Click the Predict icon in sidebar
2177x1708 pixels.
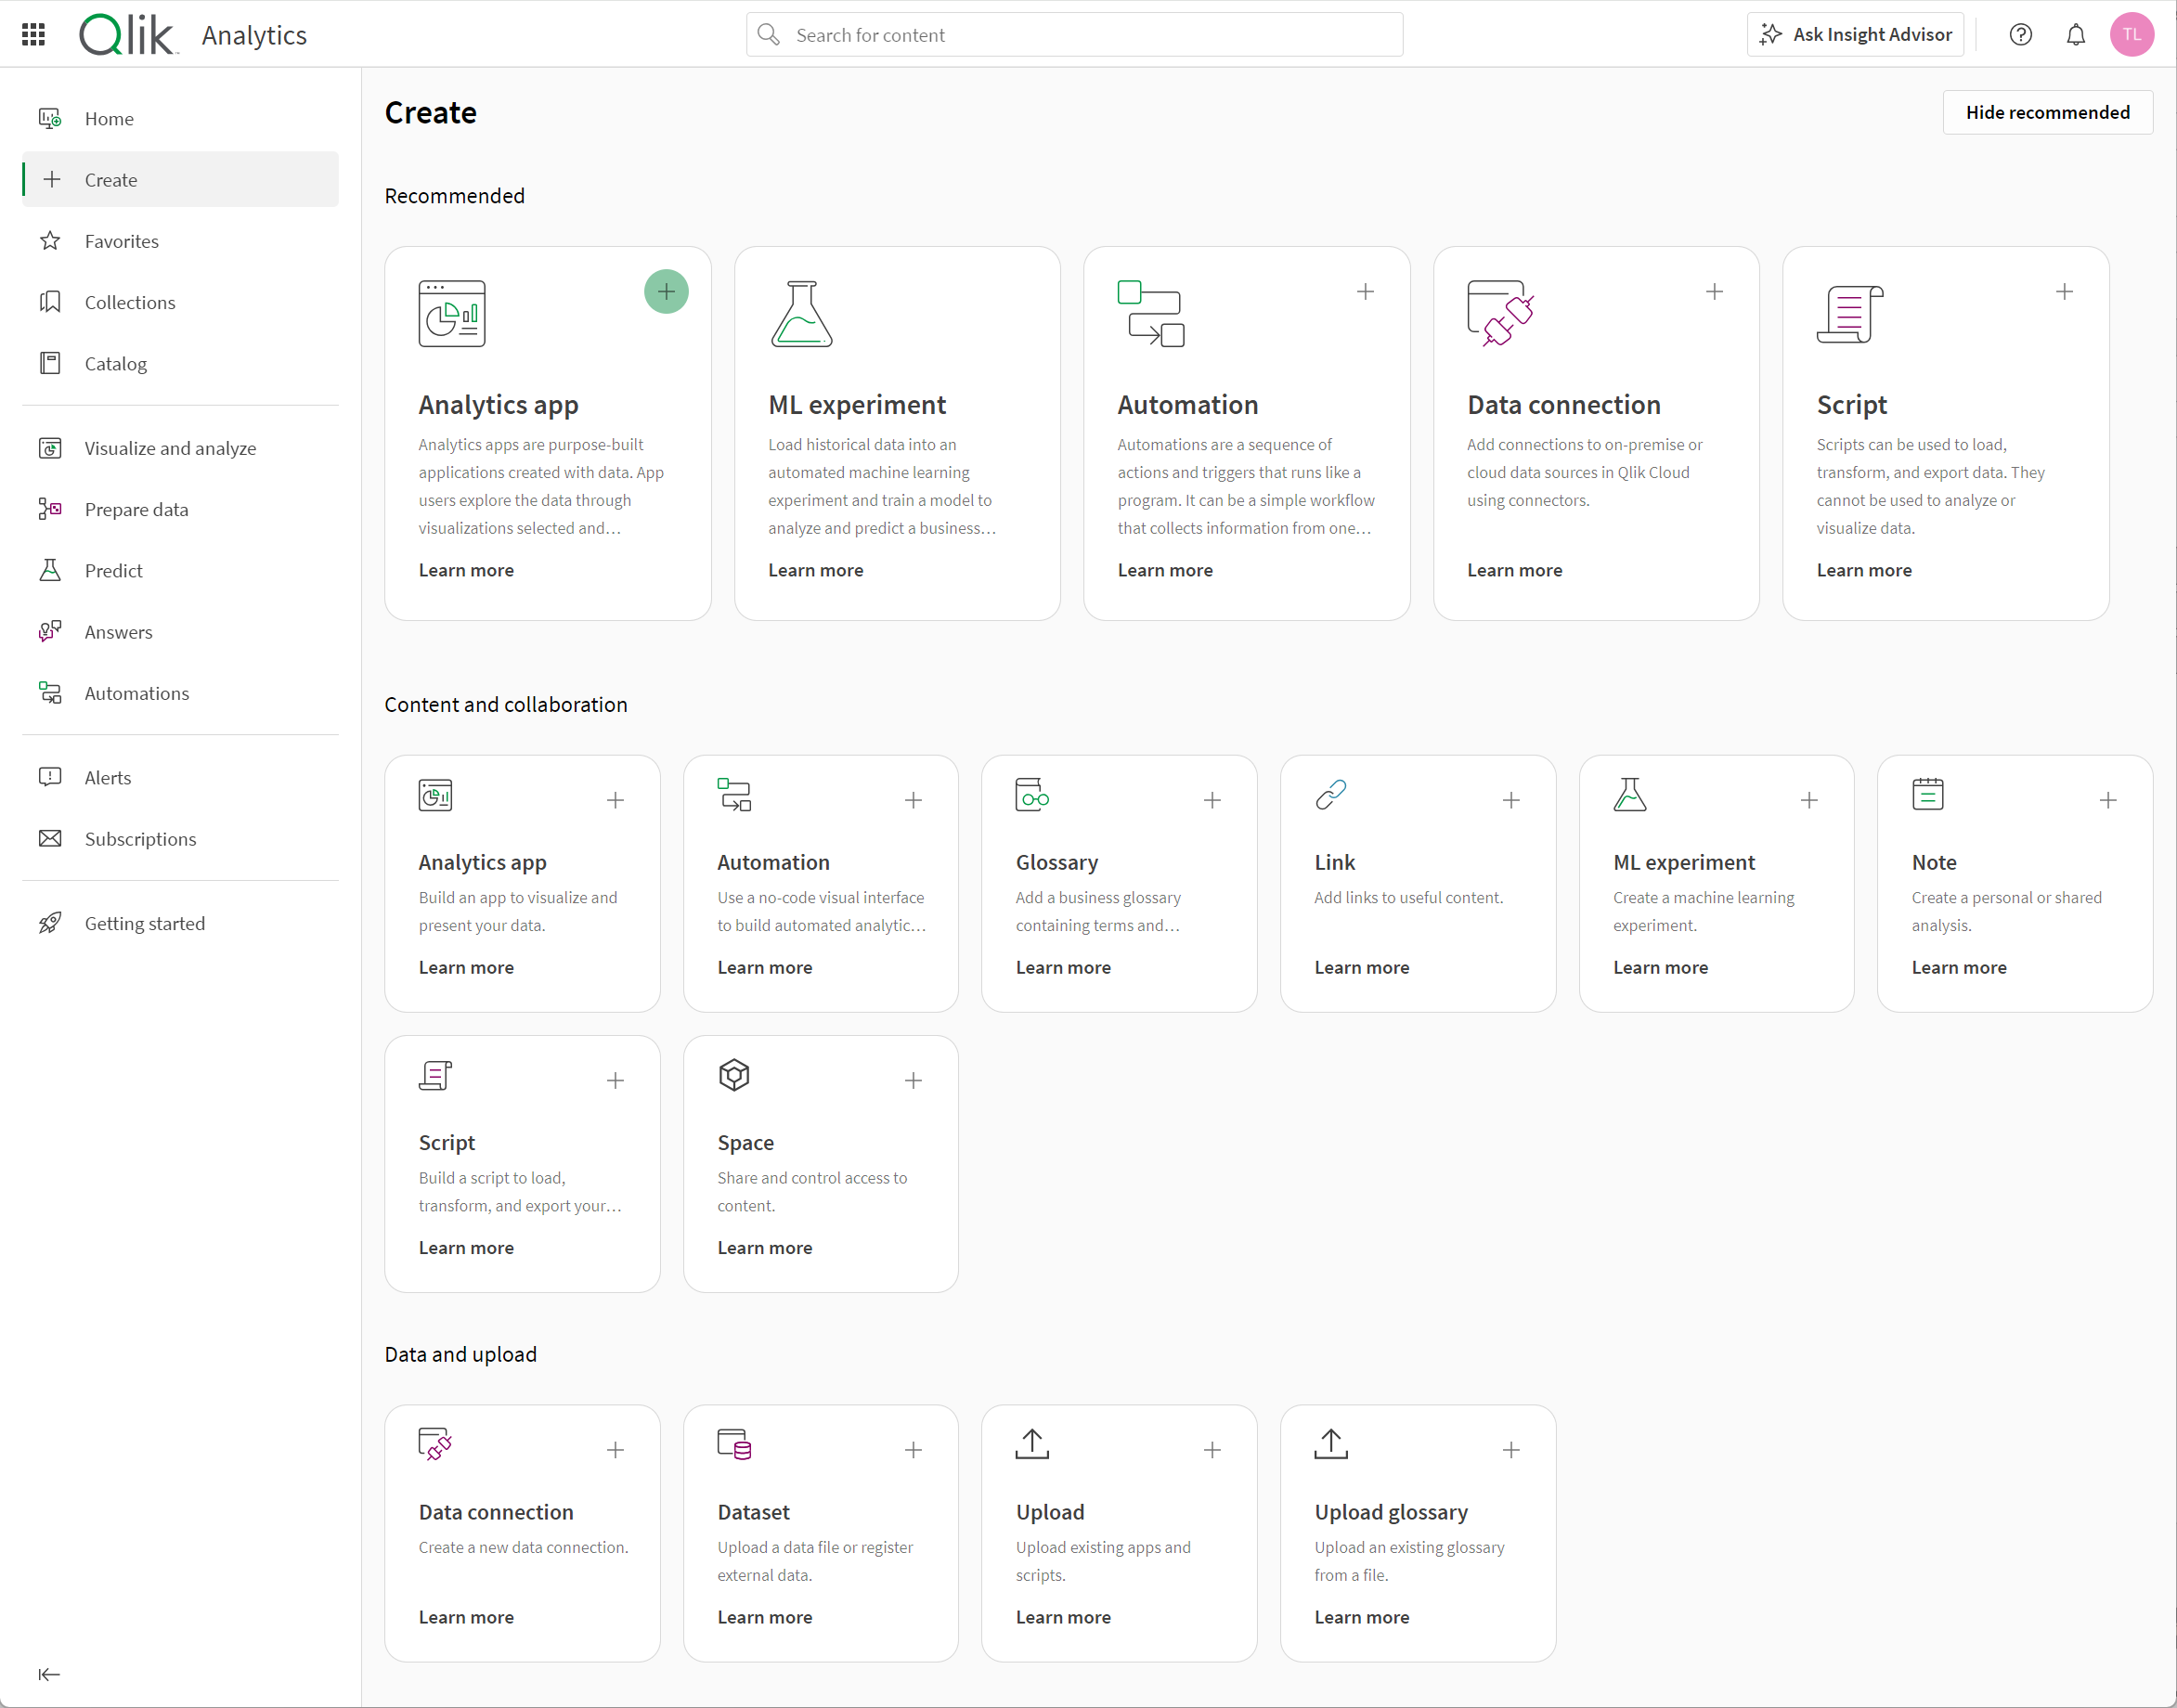coord(53,571)
